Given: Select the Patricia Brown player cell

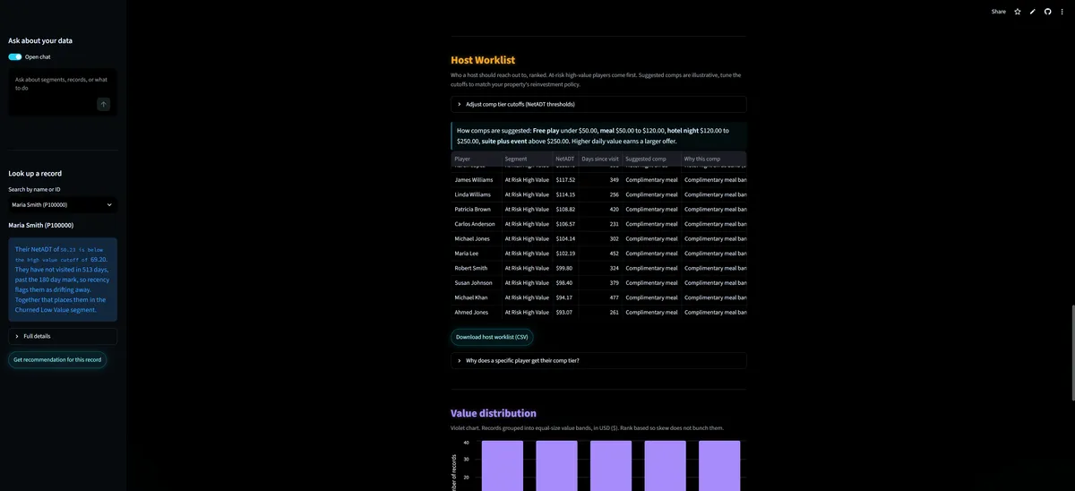Looking at the screenshot, I should tap(476, 209).
